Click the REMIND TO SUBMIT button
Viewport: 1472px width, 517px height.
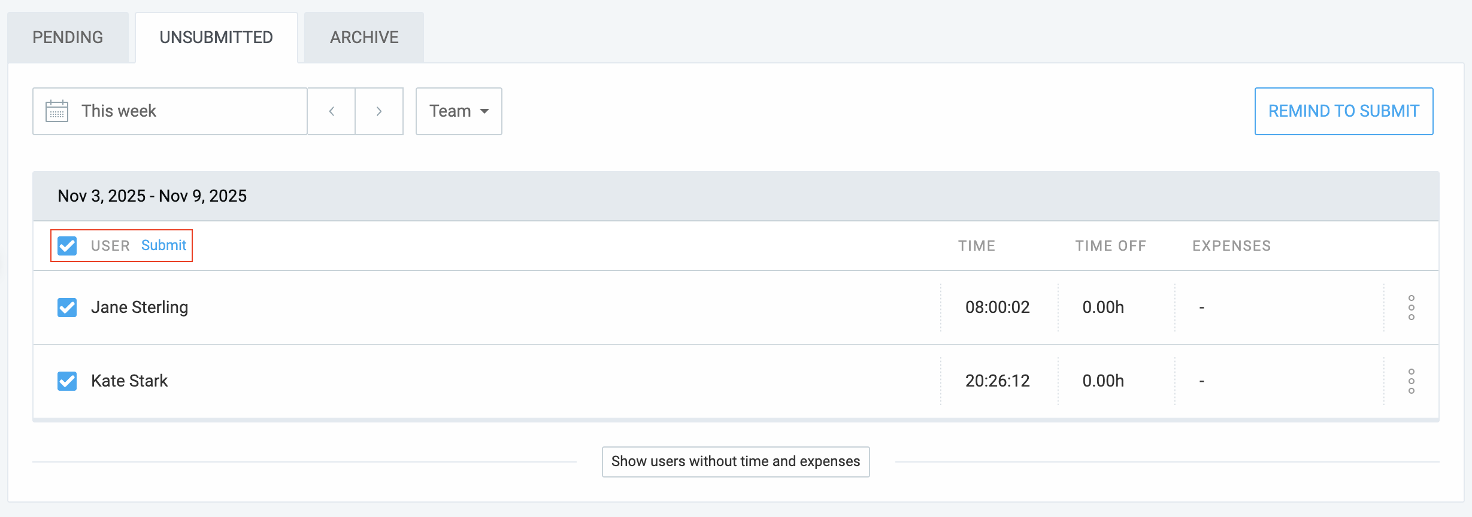[1343, 111]
